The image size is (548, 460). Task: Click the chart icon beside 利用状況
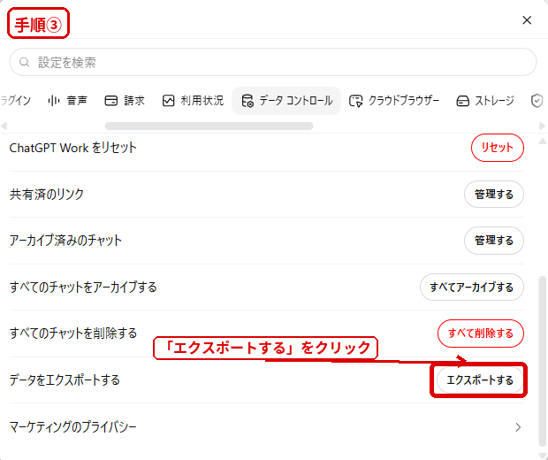[x=168, y=101]
